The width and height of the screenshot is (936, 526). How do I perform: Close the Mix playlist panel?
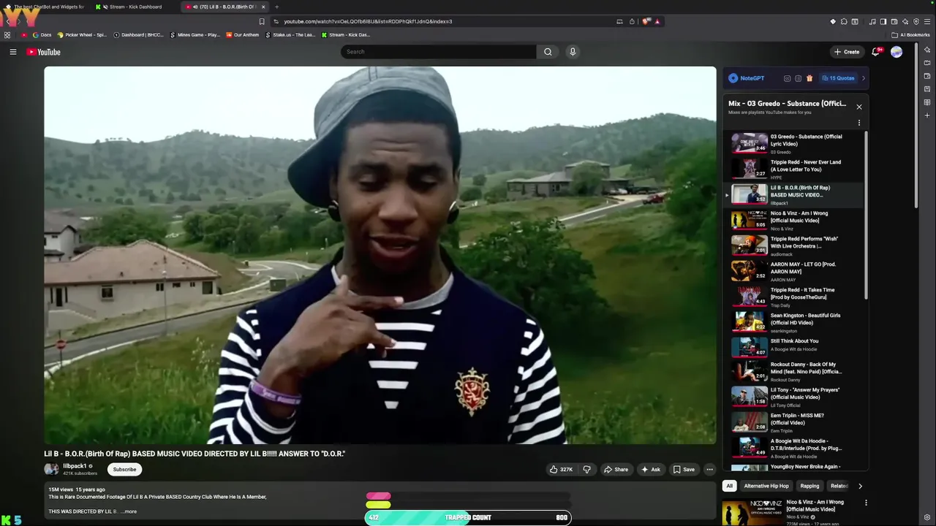[859, 107]
